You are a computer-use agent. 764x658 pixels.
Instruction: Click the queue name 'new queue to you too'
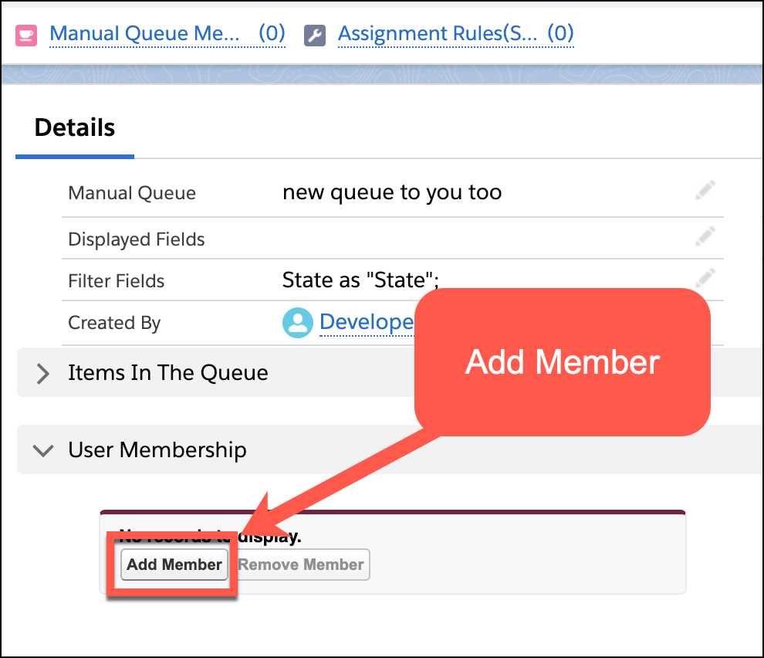pyautogui.click(x=394, y=192)
